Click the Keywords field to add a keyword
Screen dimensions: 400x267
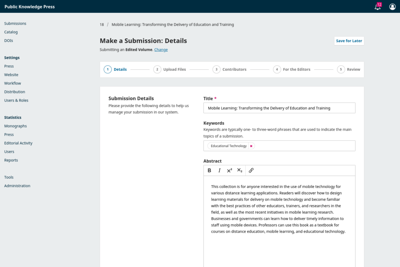(x=305, y=145)
